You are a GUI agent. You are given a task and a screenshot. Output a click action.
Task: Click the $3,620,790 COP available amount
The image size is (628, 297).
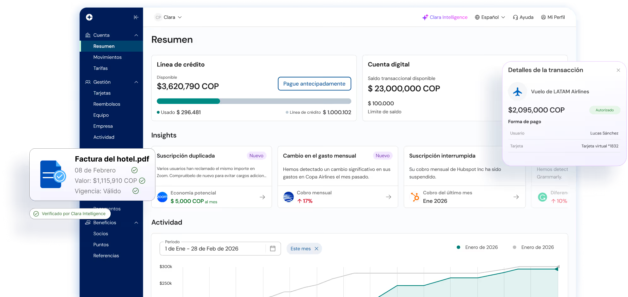188,86
